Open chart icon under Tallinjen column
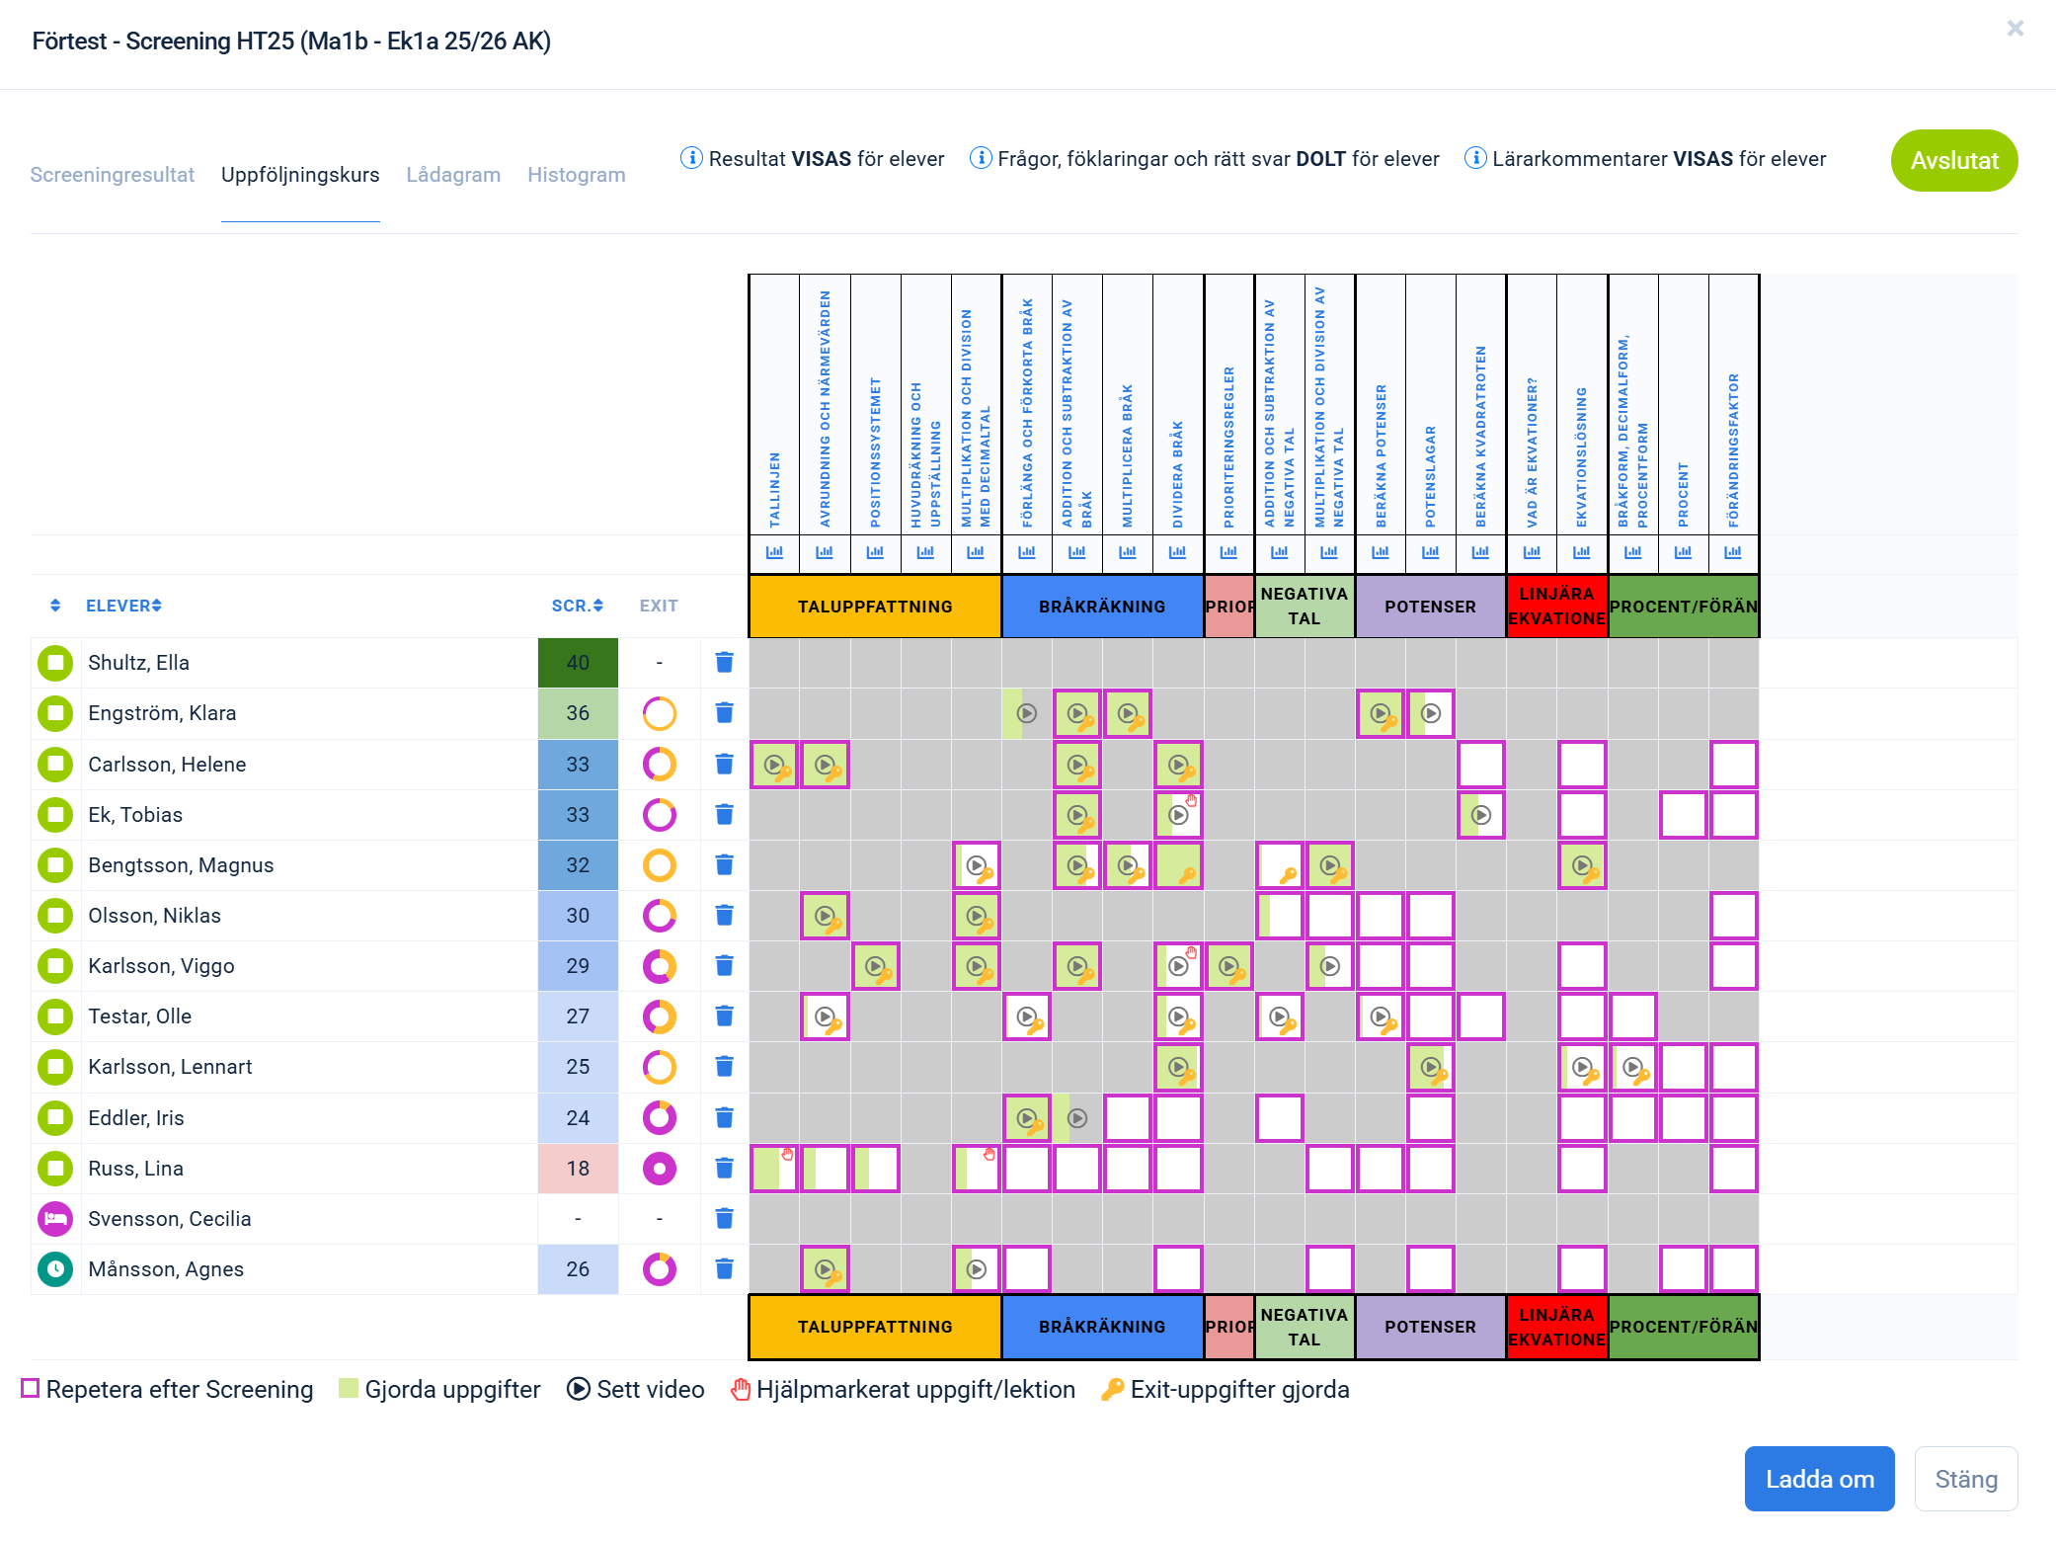This screenshot has height=1543, width=2056. 774,552
